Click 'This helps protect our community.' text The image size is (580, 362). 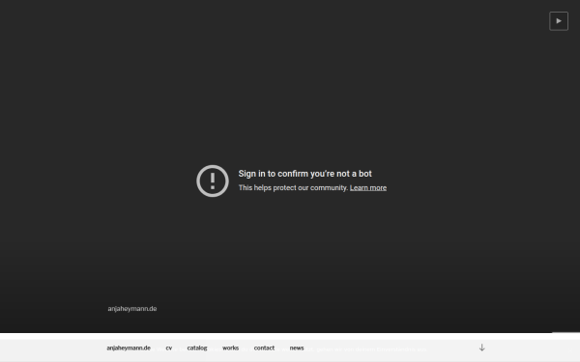click(x=293, y=188)
